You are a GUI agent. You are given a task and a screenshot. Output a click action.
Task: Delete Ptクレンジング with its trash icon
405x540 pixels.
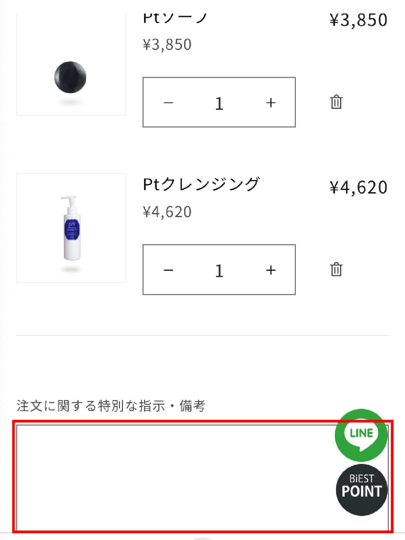point(336,269)
